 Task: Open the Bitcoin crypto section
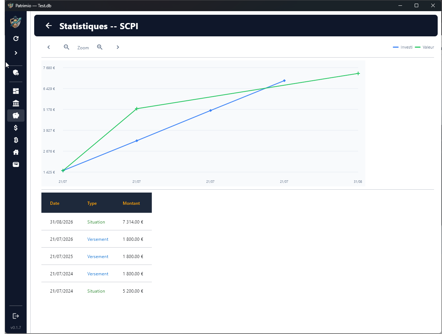click(16, 140)
